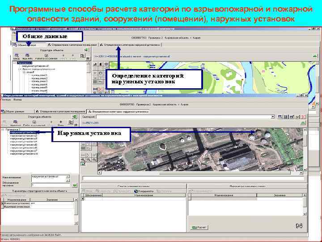Click the green map-panel icon in back window
Screen dimensions: 322x242
315,56
